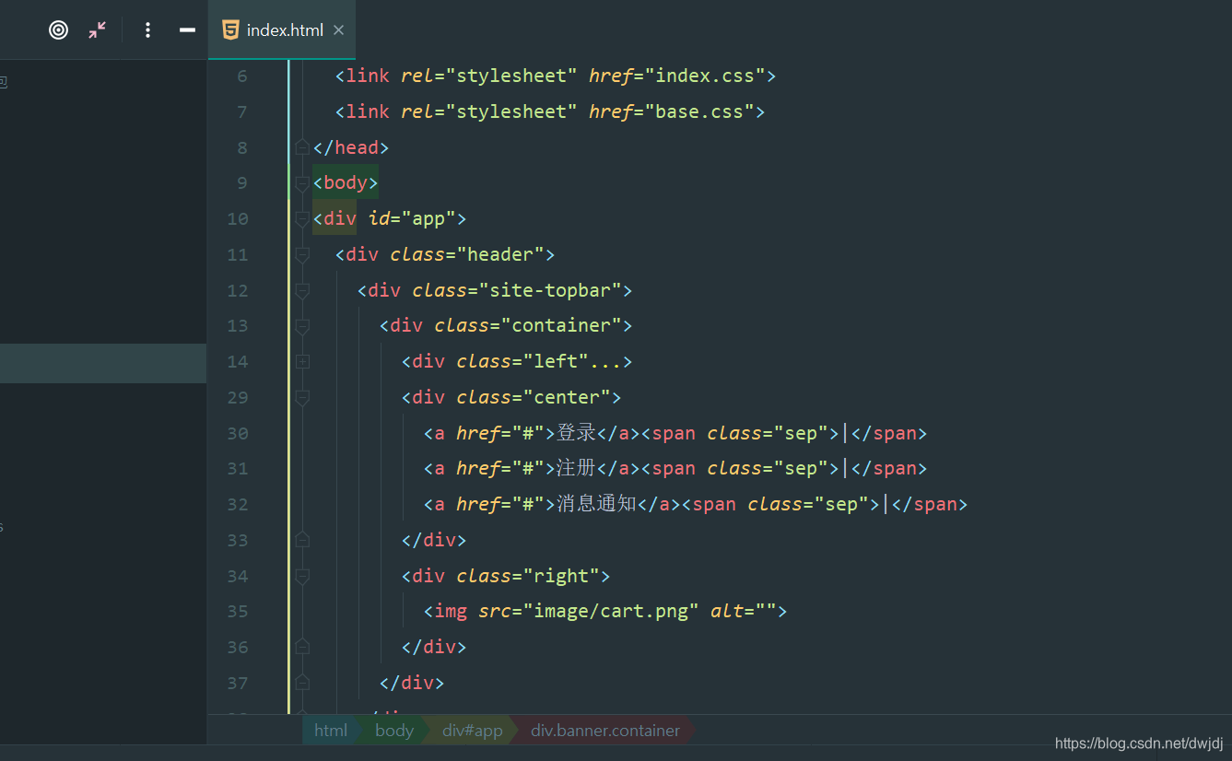Collapse the right div fold on line 34
The height and width of the screenshot is (761, 1232).
point(302,577)
